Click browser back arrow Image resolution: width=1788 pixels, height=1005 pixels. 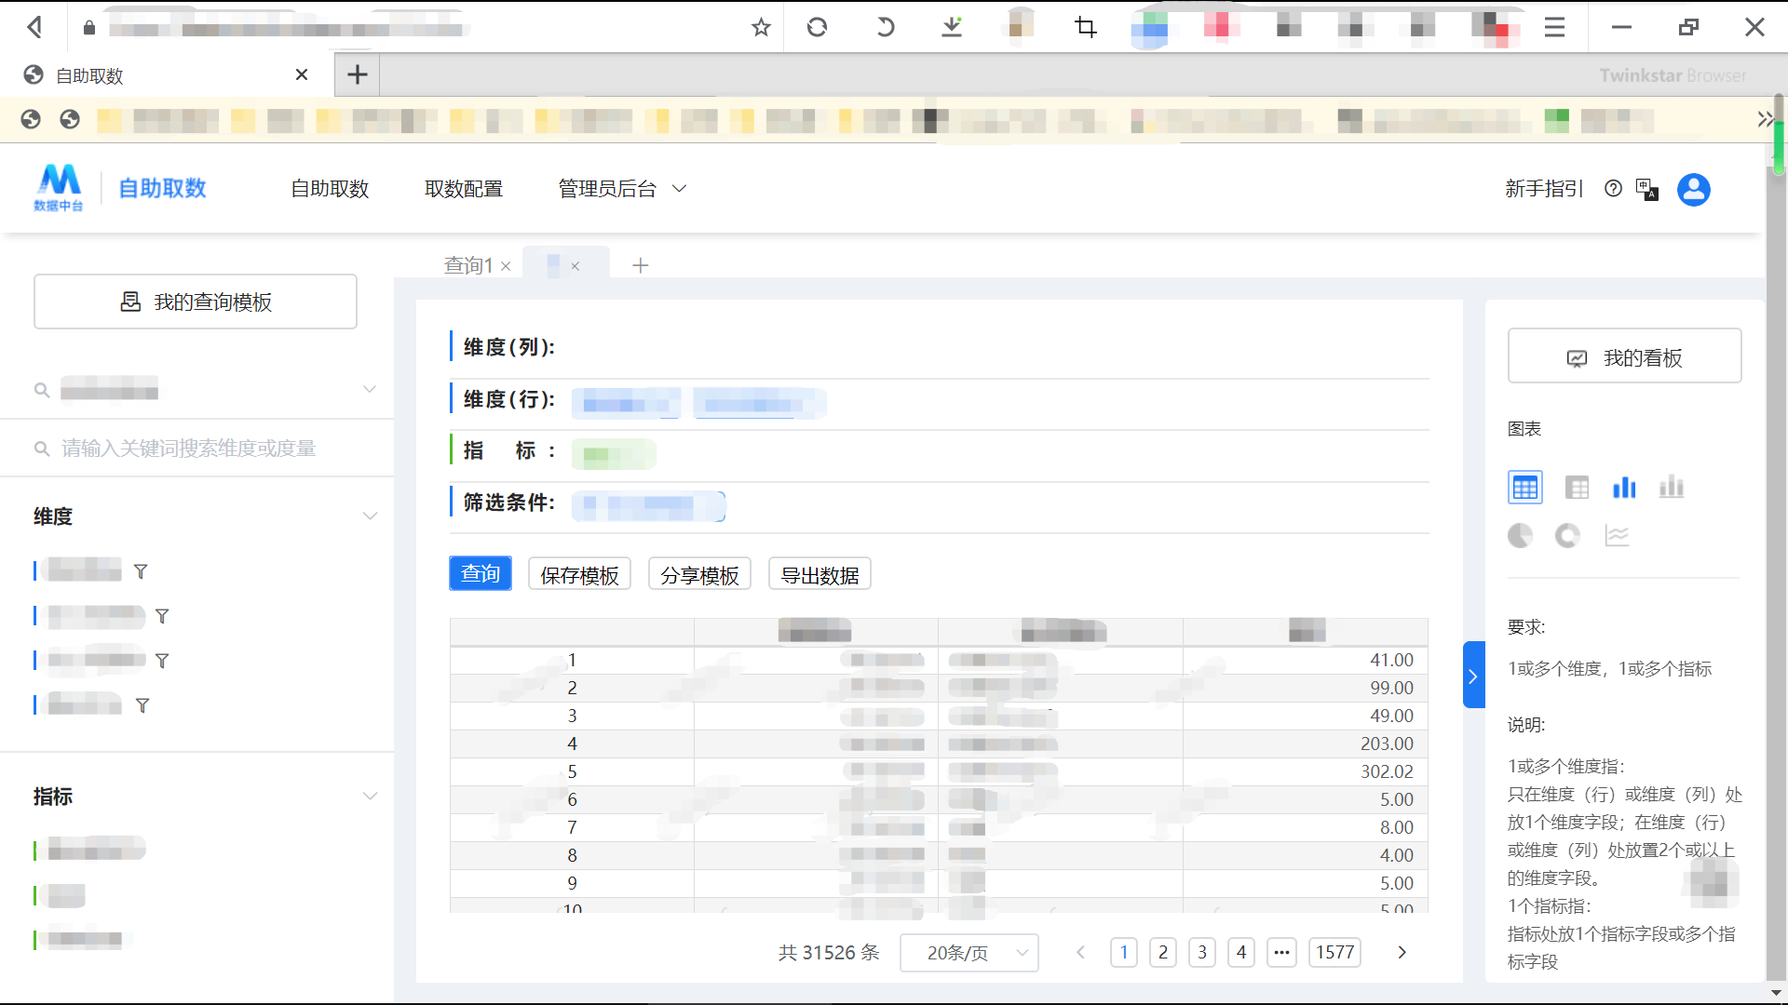[35, 28]
